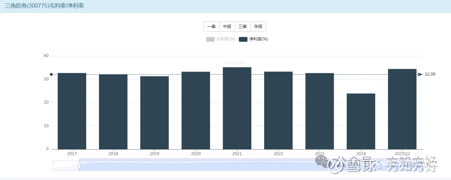Toggle the 毛利率(%) legend series label
The width and height of the screenshot is (451, 180).
[x=226, y=39]
